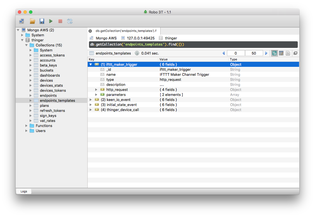Stop execution with the red square icon
315x217 pixels.
coord(60,21)
